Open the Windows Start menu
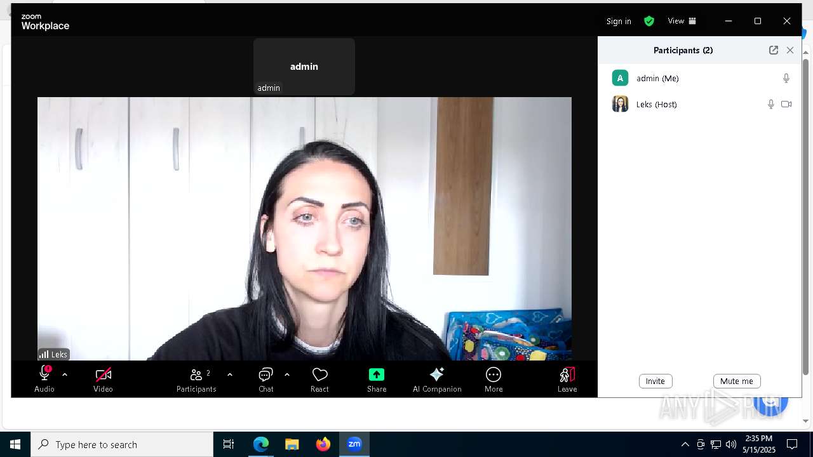 pos(15,444)
